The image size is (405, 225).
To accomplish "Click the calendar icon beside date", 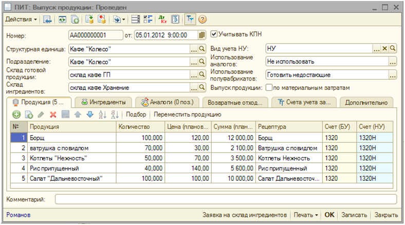I will (202, 35).
